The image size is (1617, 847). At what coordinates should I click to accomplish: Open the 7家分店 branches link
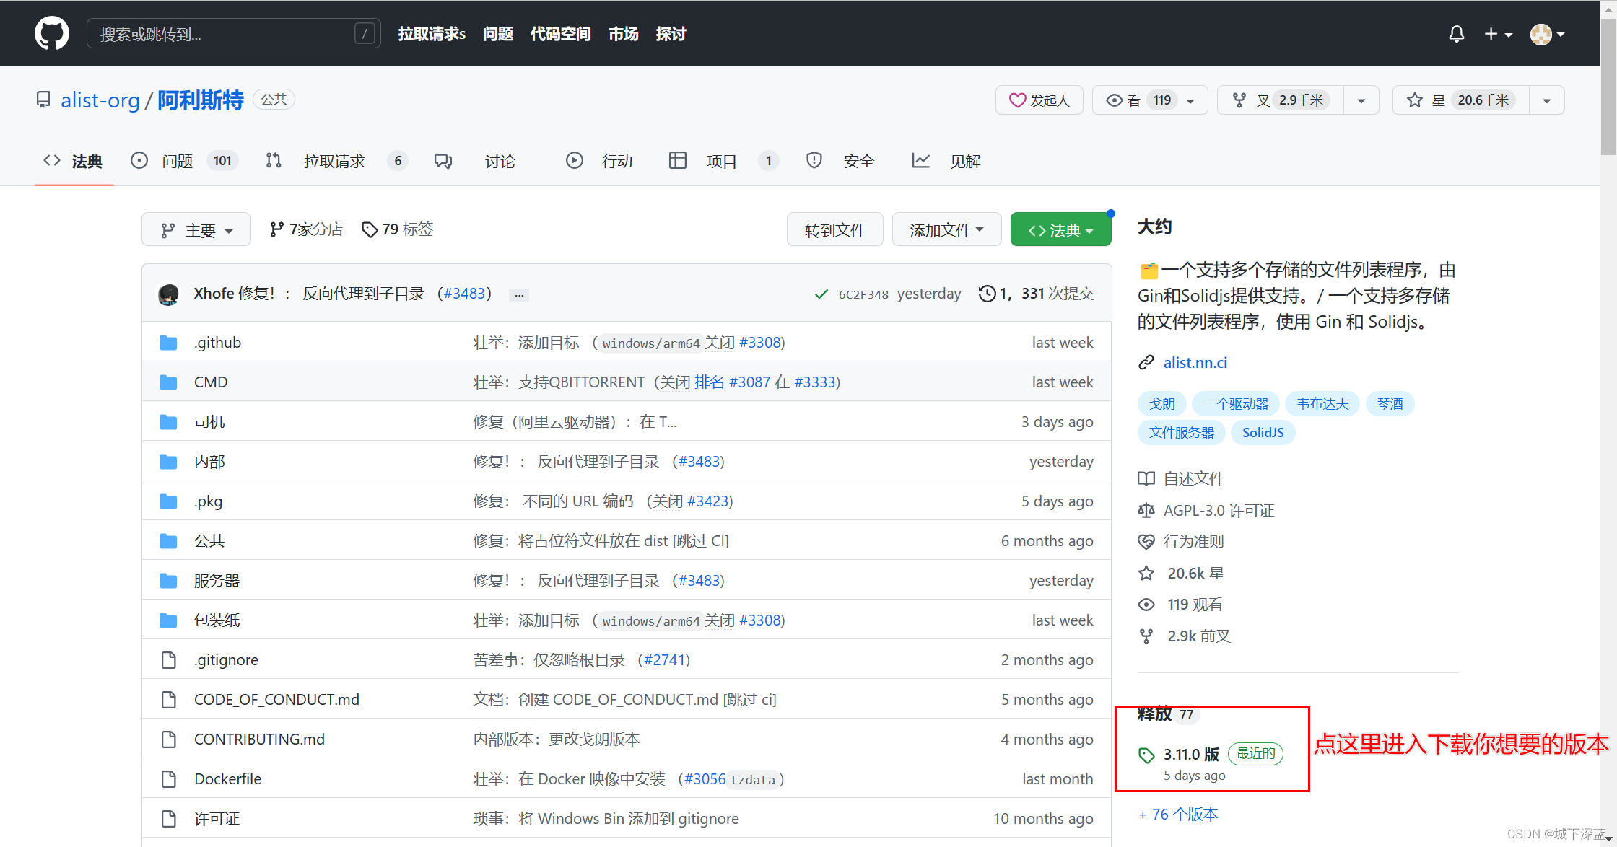pyautogui.click(x=306, y=229)
